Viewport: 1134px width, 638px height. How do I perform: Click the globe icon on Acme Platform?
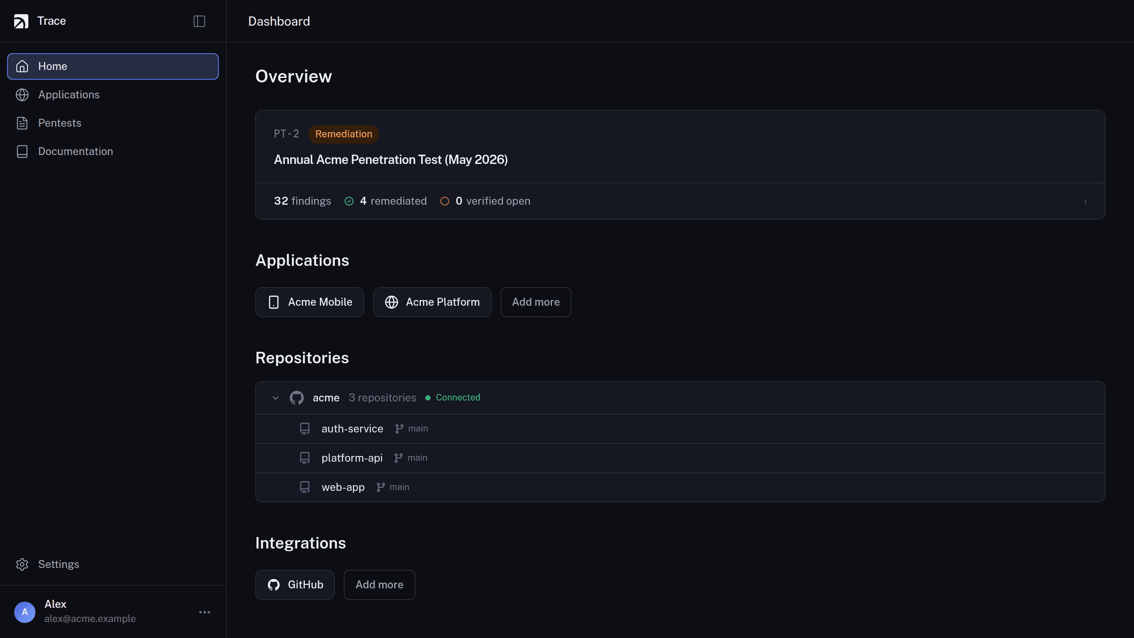[392, 302]
